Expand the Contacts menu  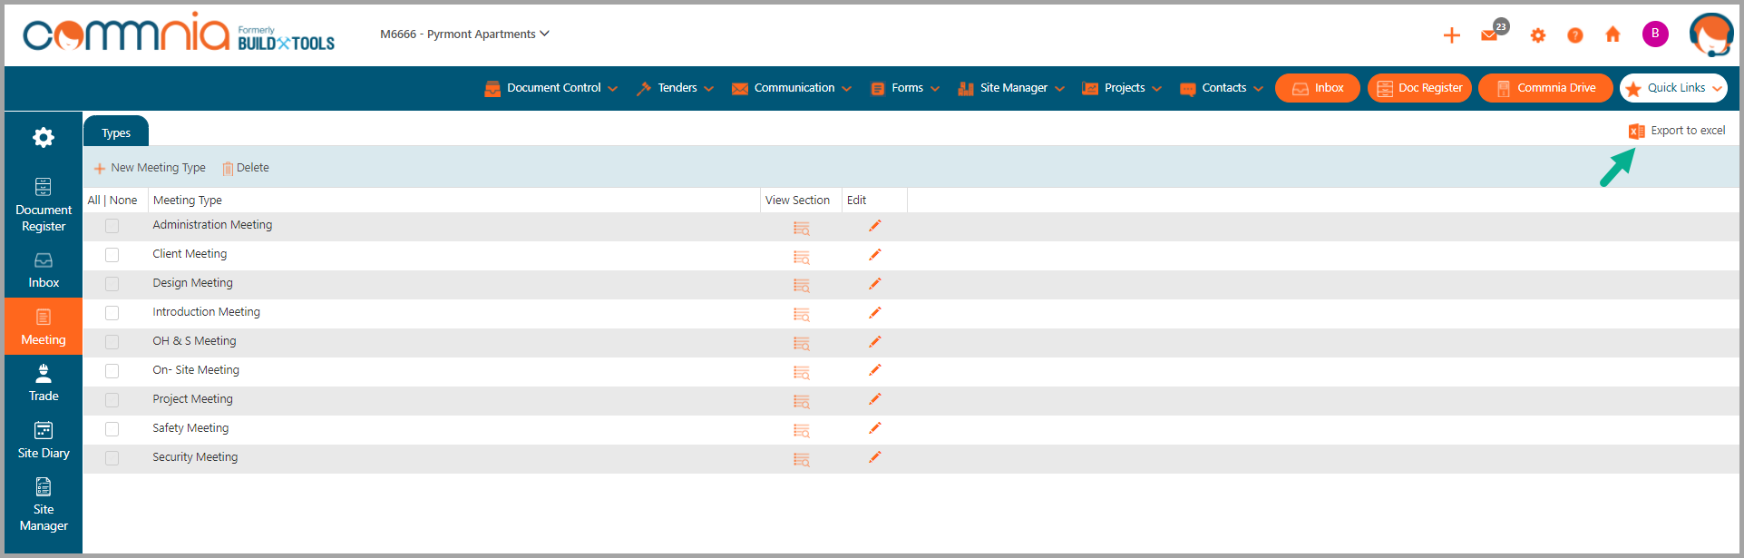click(x=1222, y=88)
